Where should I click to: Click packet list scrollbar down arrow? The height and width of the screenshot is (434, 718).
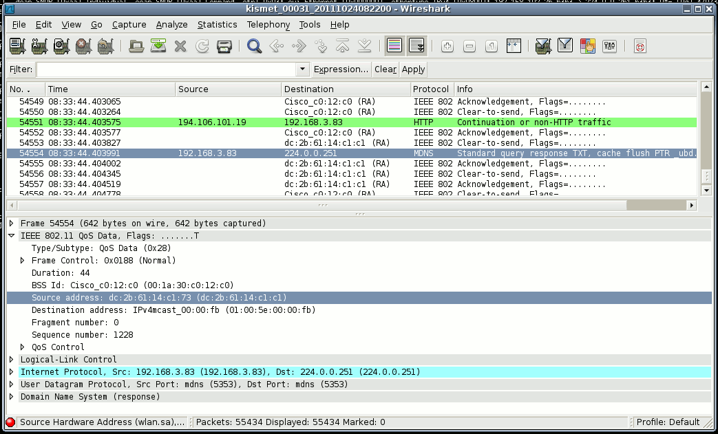pyautogui.click(x=706, y=191)
